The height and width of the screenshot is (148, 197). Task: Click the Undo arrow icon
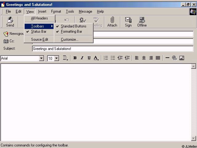67,20
